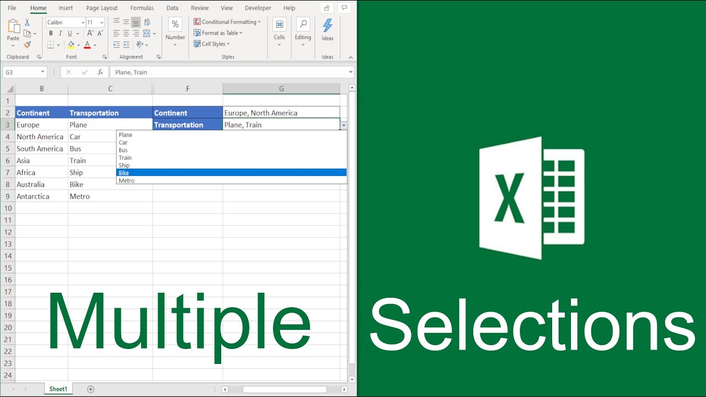Open Alignment settings dialog launcher

[159, 57]
